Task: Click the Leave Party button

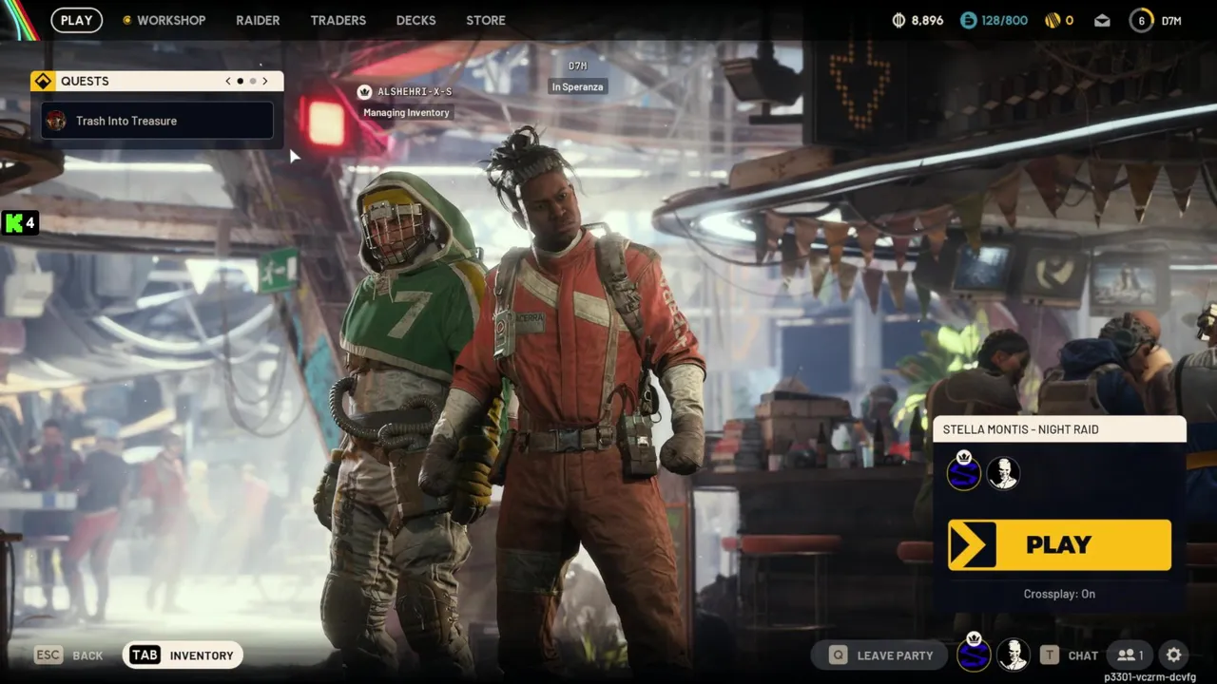Action: point(879,655)
